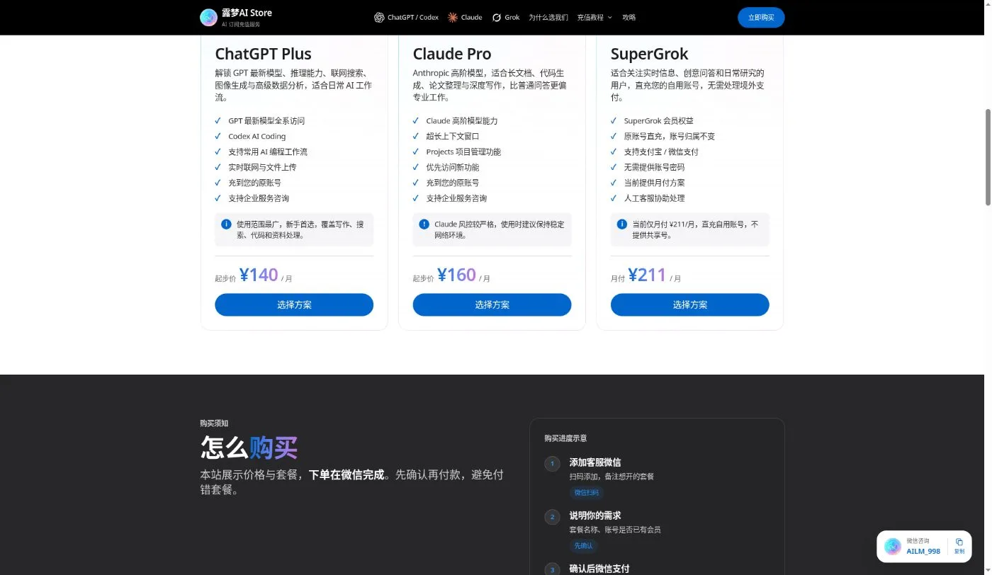Go to 为什么选我们 section
The height and width of the screenshot is (575, 992).
(548, 17)
